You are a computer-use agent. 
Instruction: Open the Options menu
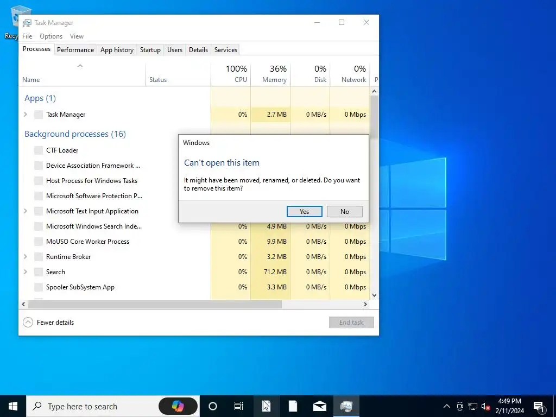[51, 36]
